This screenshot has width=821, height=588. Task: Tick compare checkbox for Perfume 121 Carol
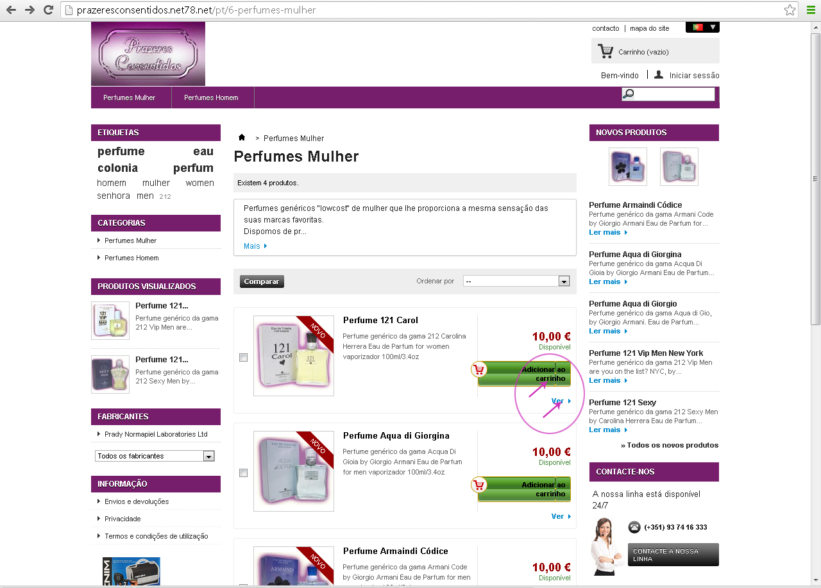click(x=243, y=358)
